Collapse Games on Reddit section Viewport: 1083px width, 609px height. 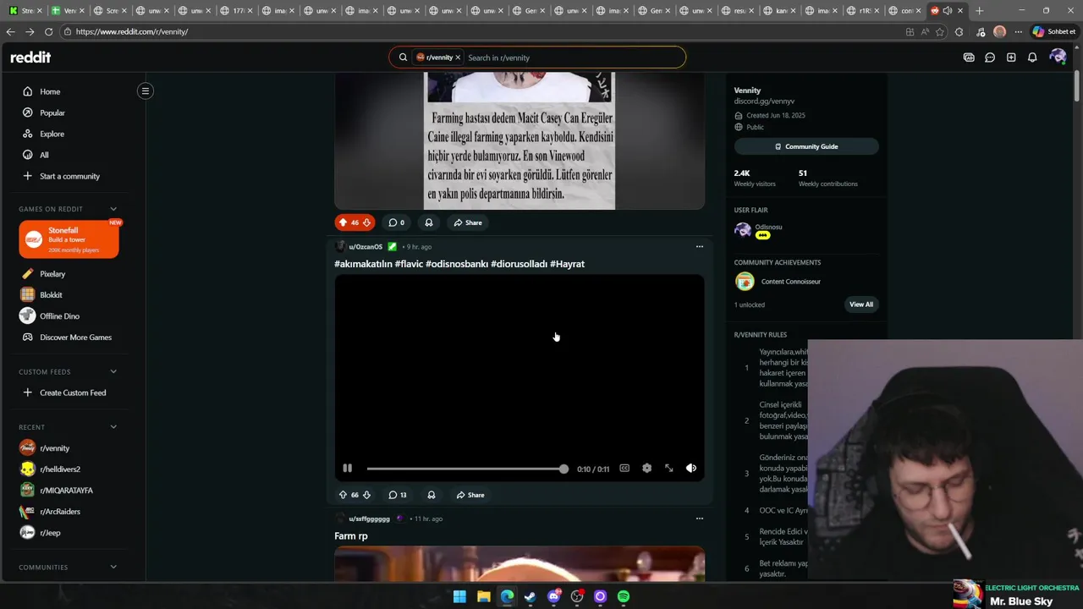pyautogui.click(x=113, y=209)
